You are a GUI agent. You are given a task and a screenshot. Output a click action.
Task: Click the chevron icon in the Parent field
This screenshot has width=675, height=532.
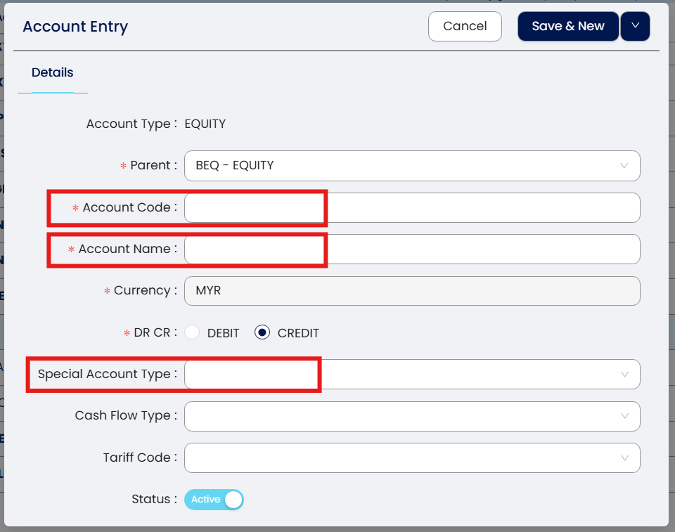pyautogui.click(x=624, y=166)
